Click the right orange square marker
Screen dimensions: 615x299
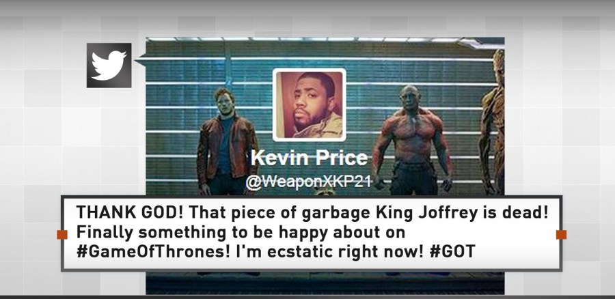click(x=561, y=234)
